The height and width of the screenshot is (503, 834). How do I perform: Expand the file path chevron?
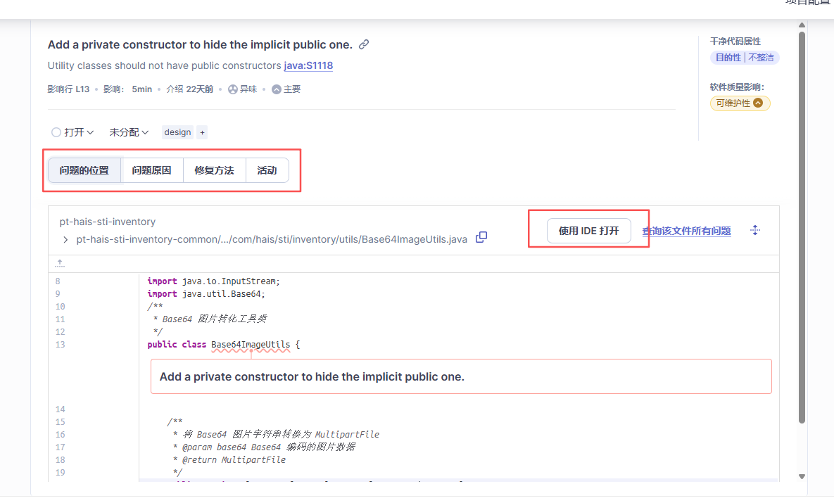(65, 240)
